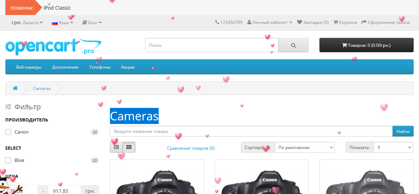This screenshot has height=194, width=419.
Task: Open Сравнение товаров (0) link
Action: [191, 148]
